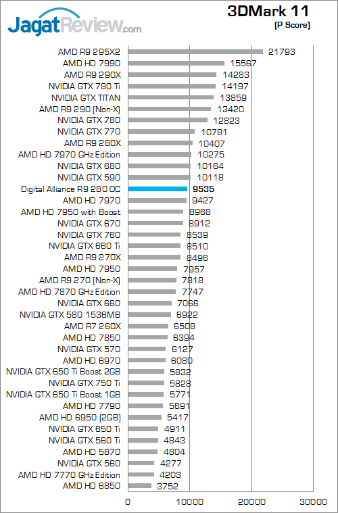Click the AMD HD 6850 bar
338x513 pixels.
140,486
